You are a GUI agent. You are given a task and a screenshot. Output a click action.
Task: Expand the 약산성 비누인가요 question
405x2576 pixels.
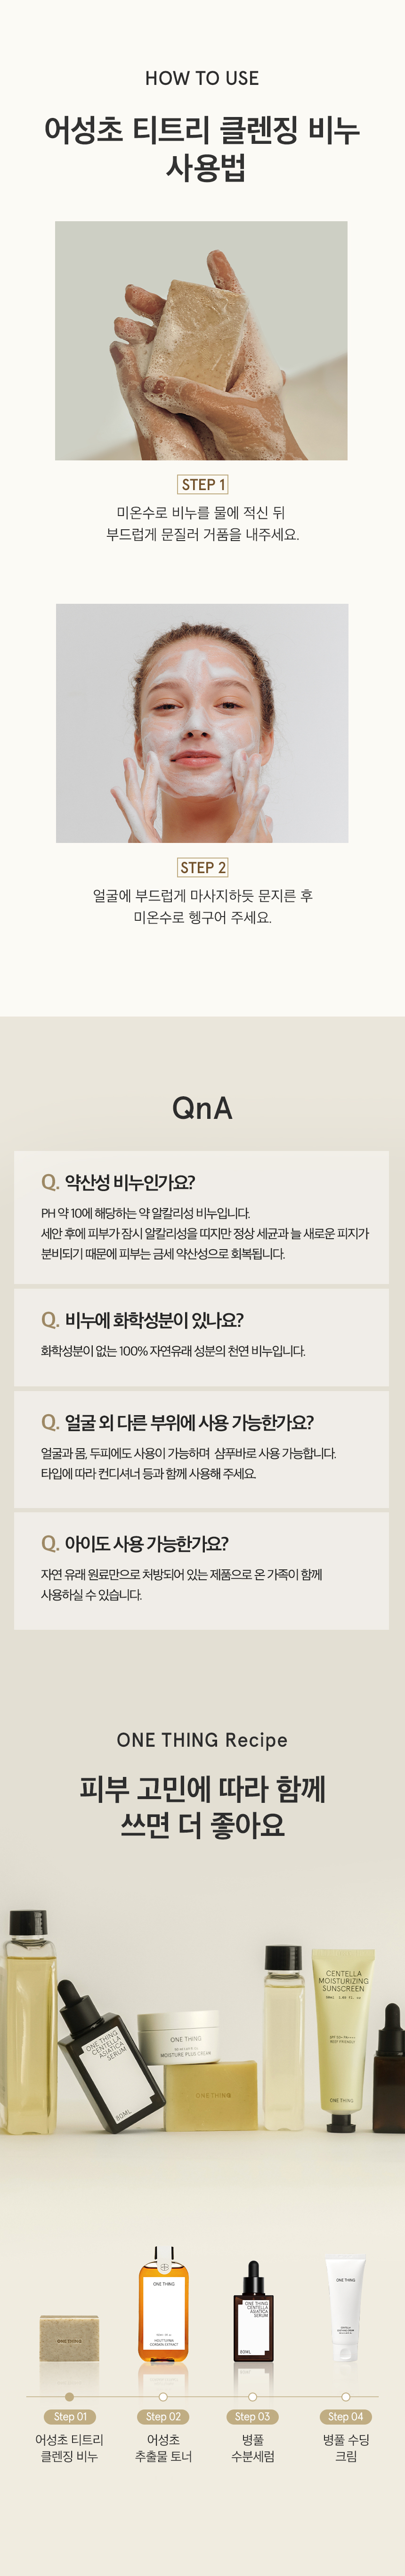point(202,1217)
